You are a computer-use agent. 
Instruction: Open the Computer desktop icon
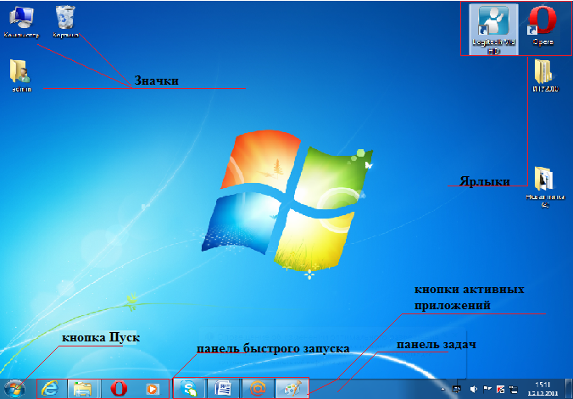coord(21,22)
